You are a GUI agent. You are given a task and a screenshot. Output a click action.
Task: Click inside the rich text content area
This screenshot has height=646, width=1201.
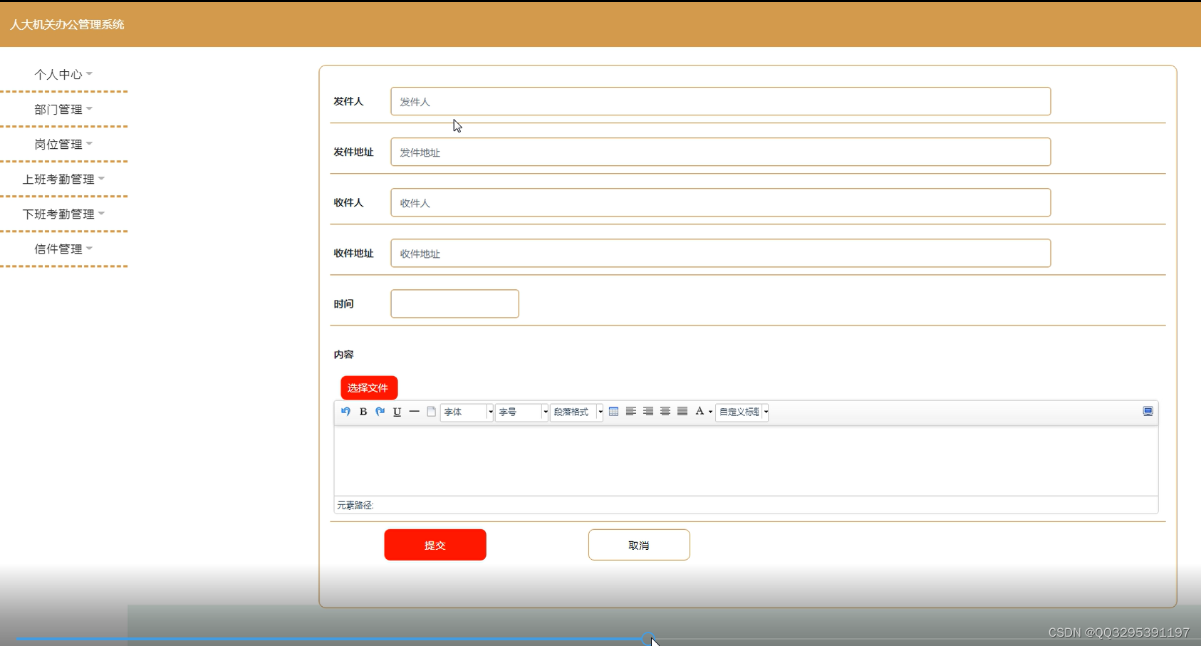coord(746,461)
